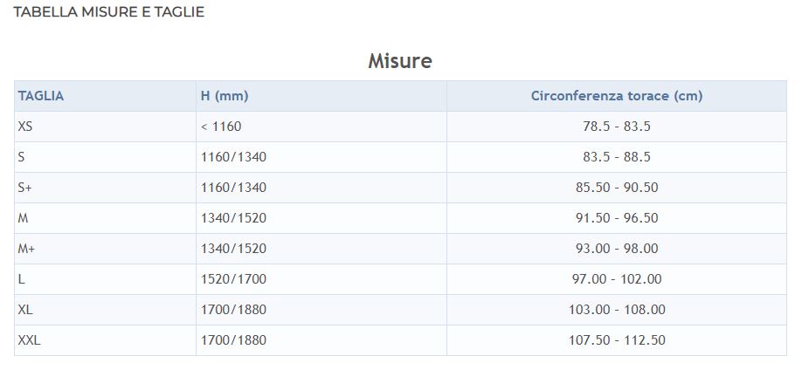
Task: Select the XXL size row label
Action: (x=29, y=340)
